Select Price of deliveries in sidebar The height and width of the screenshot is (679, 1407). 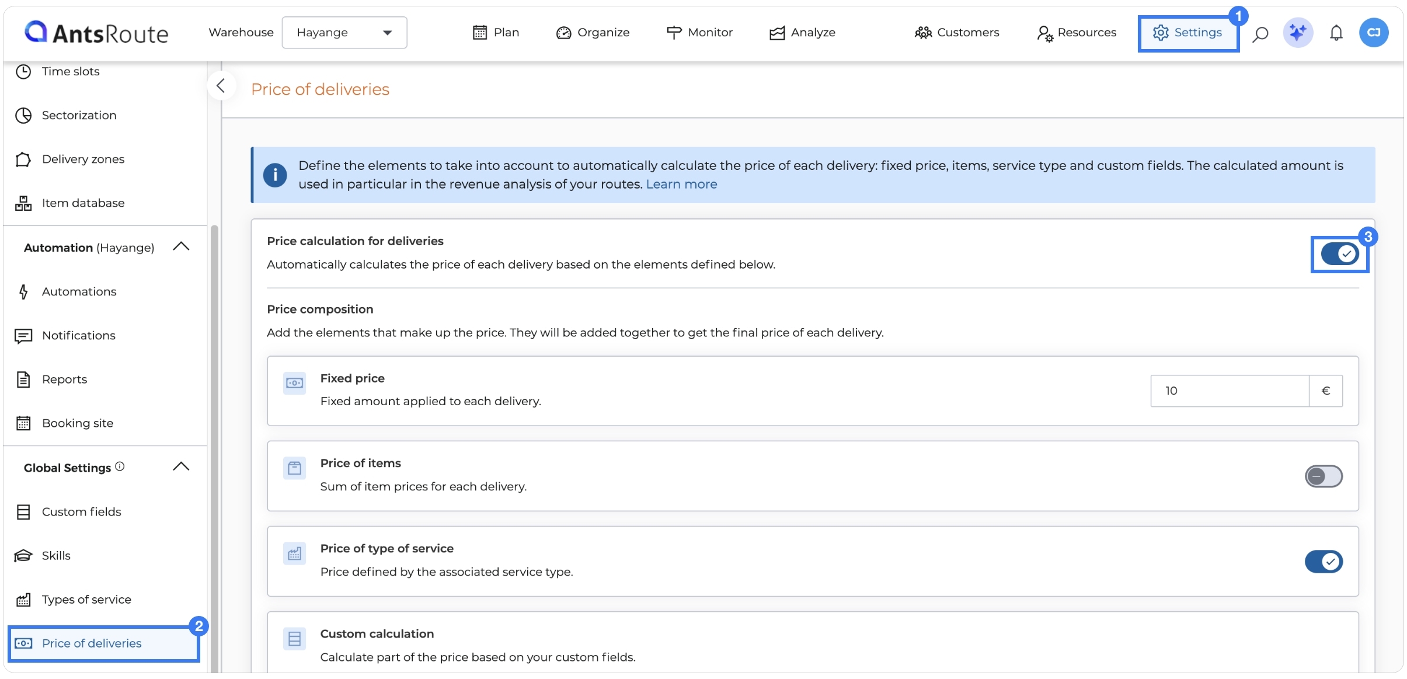coord(104,643)
